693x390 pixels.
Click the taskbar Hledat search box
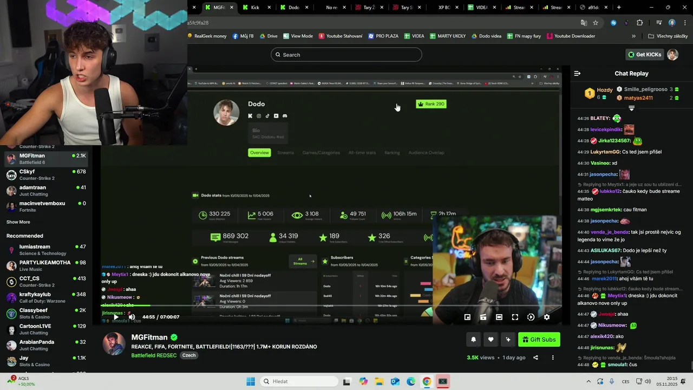click(x=299, y=381)
